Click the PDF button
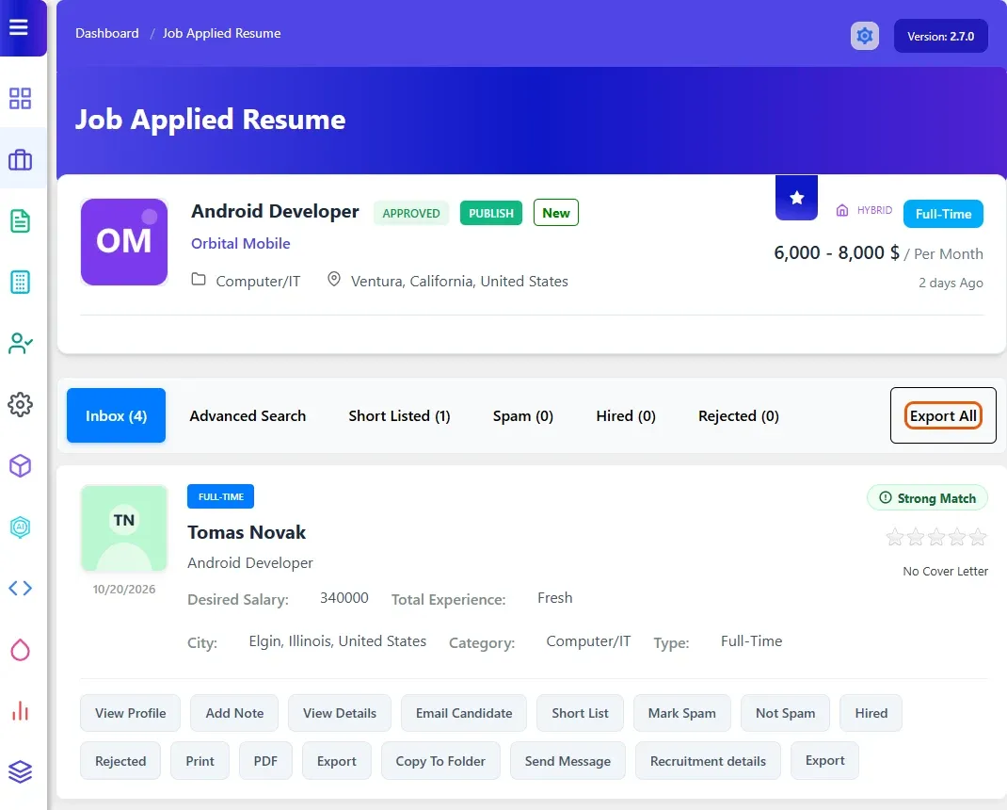The width and height of the screenshot is (1007, 810). click(265, 760)
